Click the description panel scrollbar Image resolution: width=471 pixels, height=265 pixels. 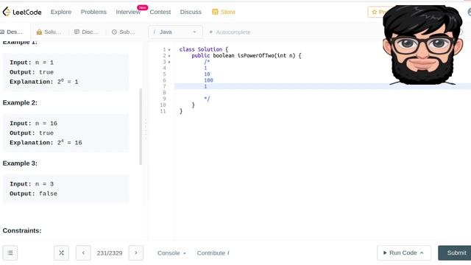click(x=141, y=126)
